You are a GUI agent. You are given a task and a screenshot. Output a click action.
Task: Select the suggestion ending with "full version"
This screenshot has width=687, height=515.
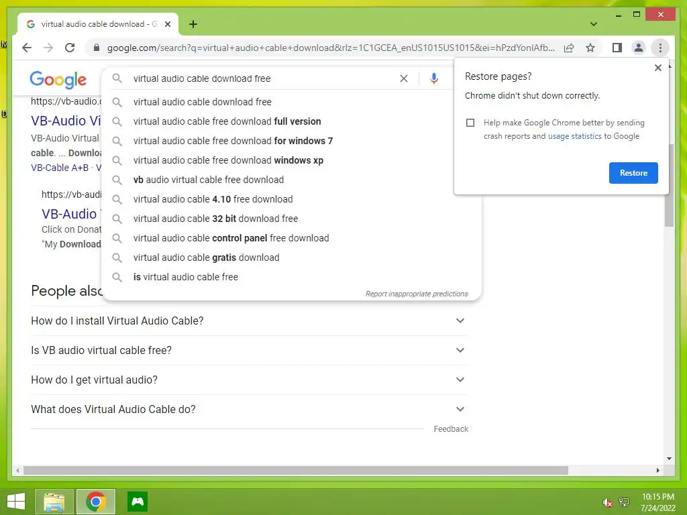coord(291,121)
